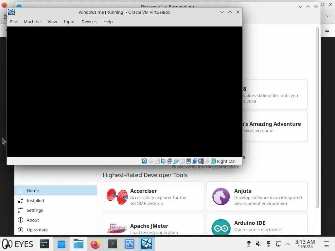Click the display indicator in VirtualBox status bar
The image size is (335, 251).
pos(188,161)
